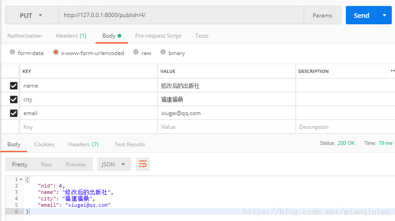The width and height of the screenshot is (395, 221).
Task: Switch response view to Pretty
Action: point(19,165)
